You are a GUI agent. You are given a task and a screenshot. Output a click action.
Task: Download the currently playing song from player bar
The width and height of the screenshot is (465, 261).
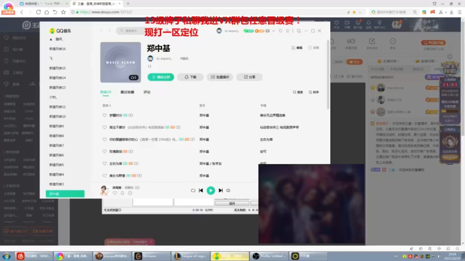click(122, 193)
